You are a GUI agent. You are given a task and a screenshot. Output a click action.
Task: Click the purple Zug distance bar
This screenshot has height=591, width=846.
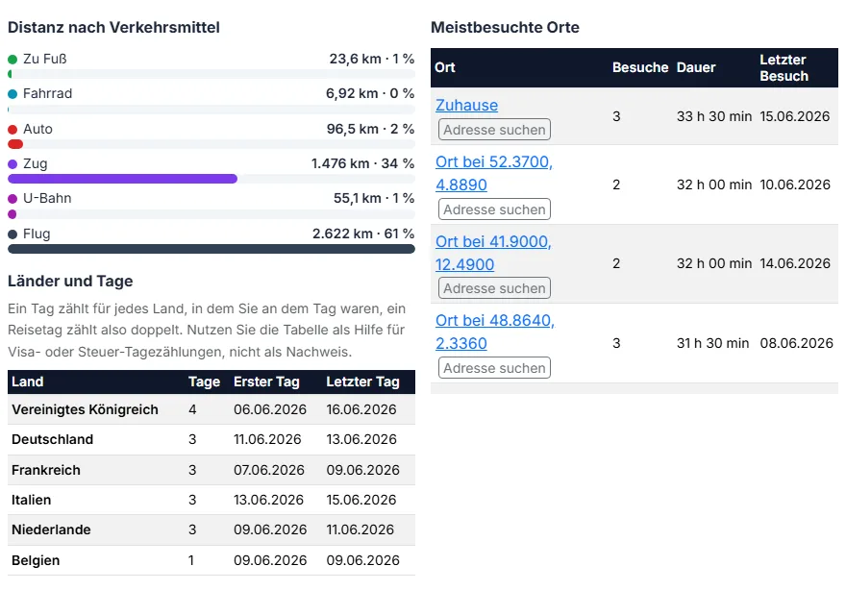[122, 179]
